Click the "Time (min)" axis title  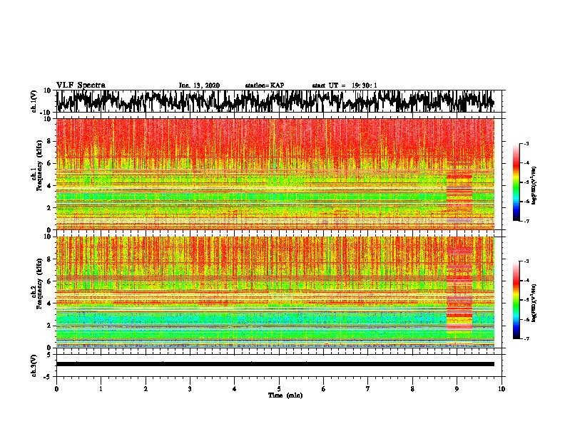pyautogui.click(x=285, y=395)
